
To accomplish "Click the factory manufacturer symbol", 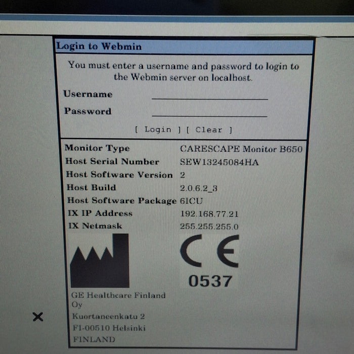I will click(x=100, y=260).
